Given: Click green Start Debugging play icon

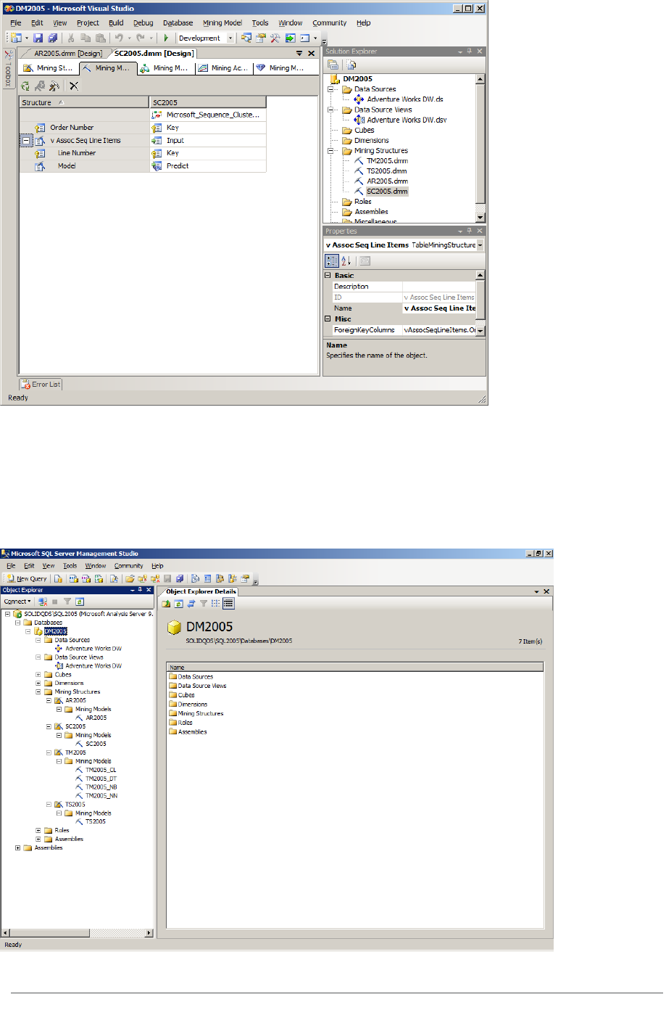Looking at the screenshot, I should pyautogui.click(x=166, y=38).
